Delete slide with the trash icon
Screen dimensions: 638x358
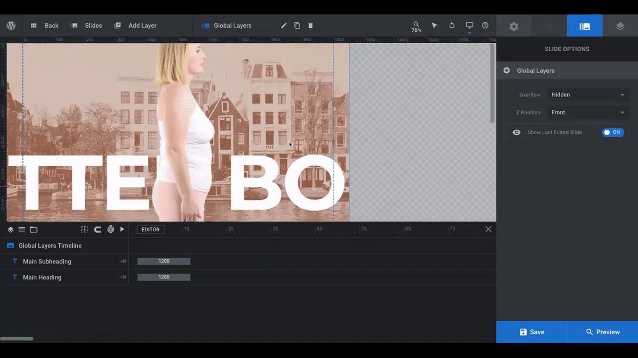tap(311, 25)
